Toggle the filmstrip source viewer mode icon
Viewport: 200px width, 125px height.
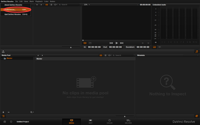(85, 43)
